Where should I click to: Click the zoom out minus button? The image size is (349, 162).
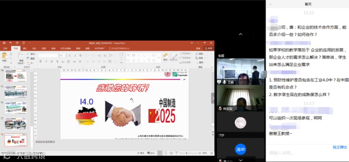[181, 153]
